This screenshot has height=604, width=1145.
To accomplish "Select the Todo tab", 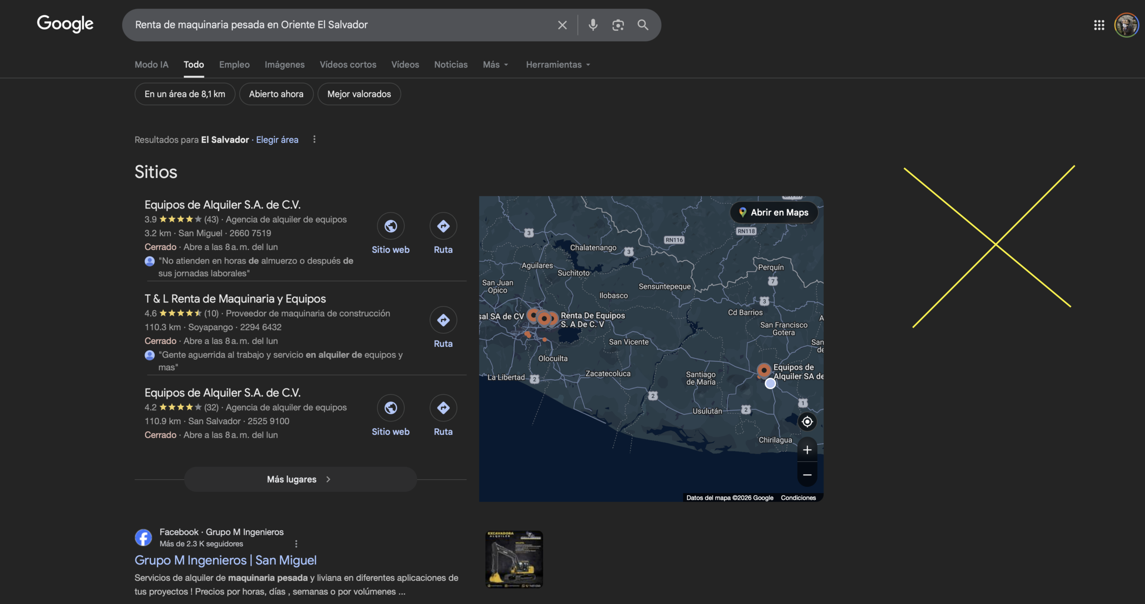I will point(194,64).
